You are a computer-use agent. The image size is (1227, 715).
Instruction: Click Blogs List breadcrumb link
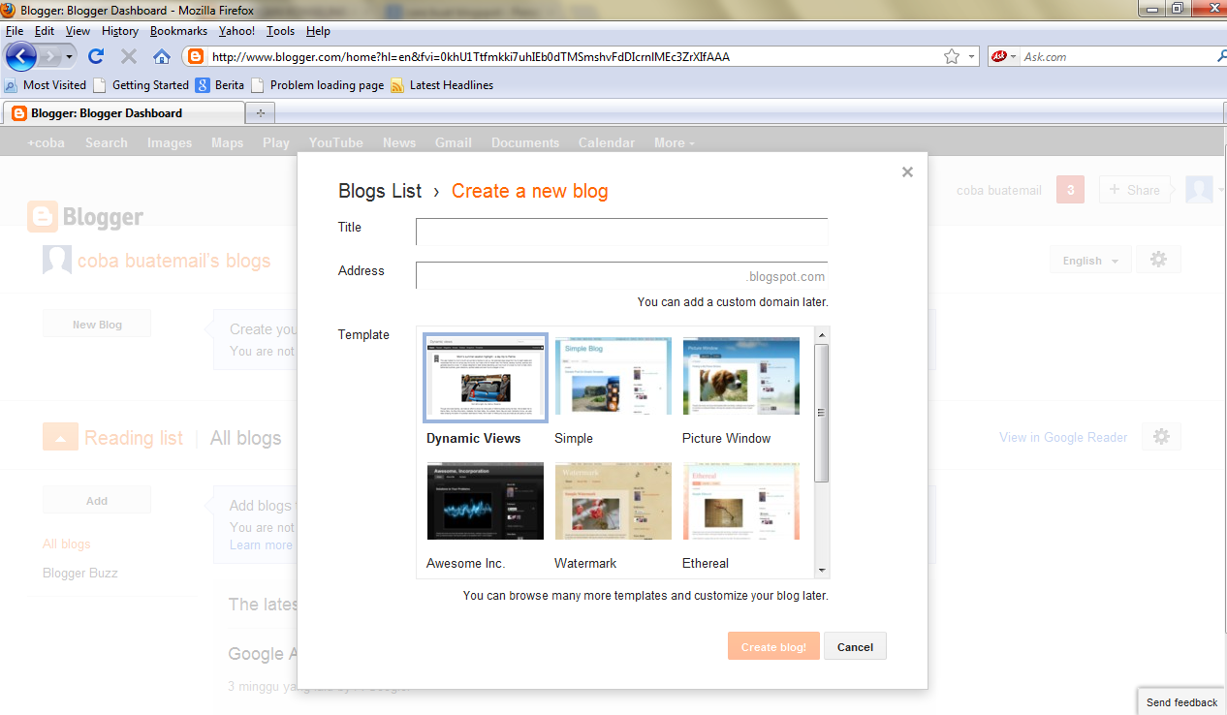click(380, 191)
